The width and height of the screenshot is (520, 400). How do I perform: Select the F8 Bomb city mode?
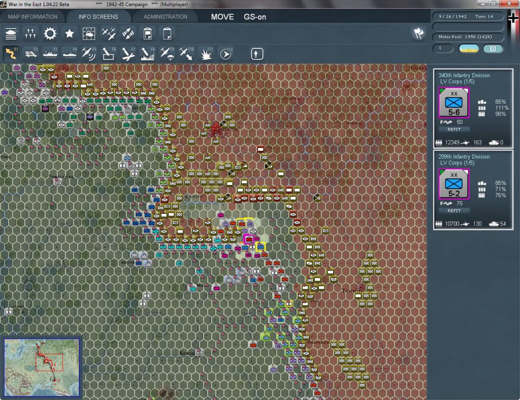(148, 53)
